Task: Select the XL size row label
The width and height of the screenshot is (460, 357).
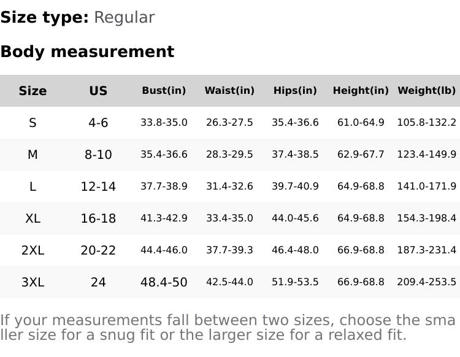Action: point(33,218)
